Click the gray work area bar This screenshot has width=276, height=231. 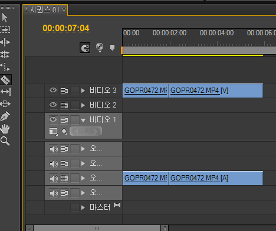click(x=199, y=51)
